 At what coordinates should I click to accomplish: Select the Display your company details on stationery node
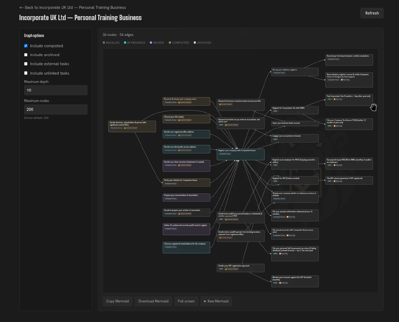[x=295, y=197]
